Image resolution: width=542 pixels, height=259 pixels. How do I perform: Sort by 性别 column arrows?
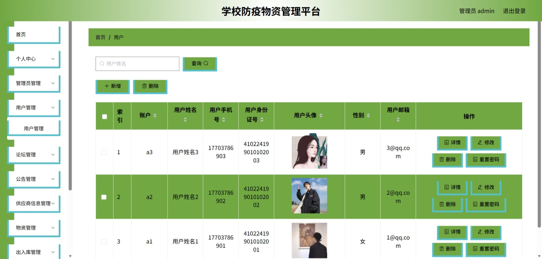[x=368, y=115]
